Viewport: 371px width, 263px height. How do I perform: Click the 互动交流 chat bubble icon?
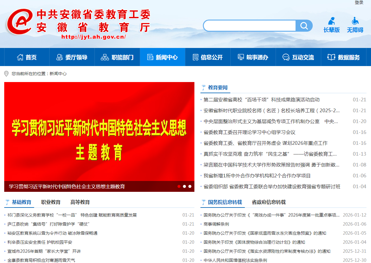(x=286, y=57)
